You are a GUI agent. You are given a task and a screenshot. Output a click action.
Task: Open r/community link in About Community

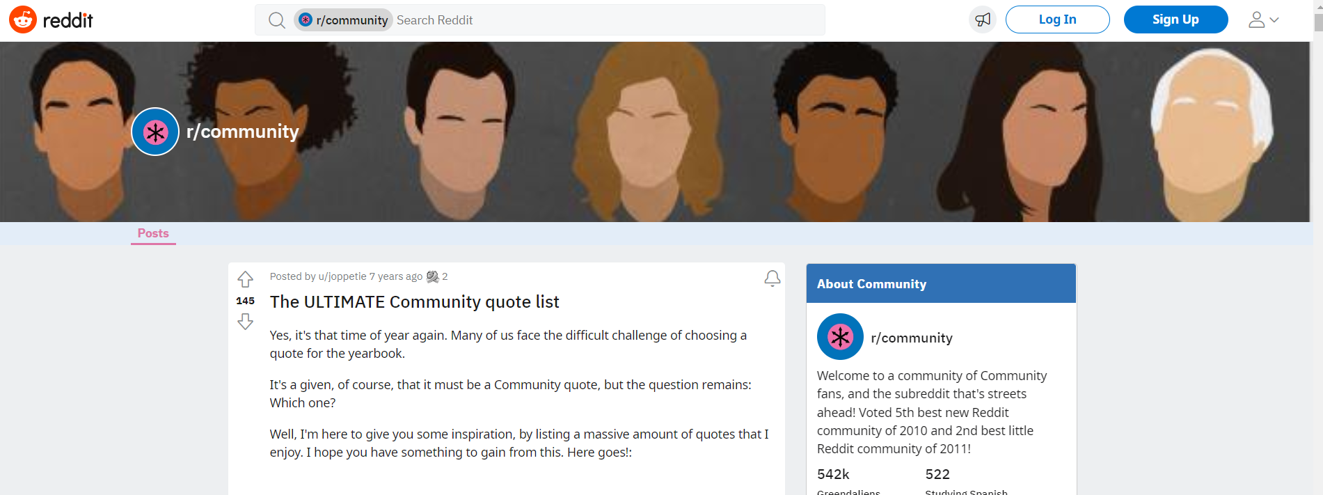(912, 338)
